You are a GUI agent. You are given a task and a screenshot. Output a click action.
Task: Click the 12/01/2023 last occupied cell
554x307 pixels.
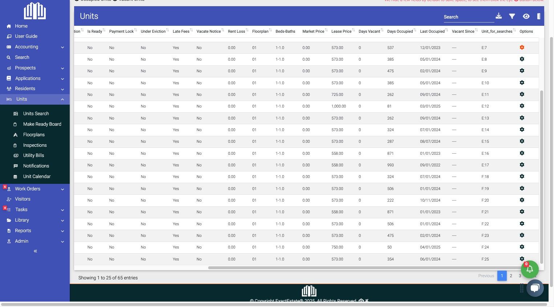(x=430, y=48)
